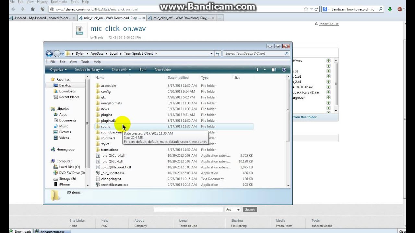This screenshot has width=415, height=233.
Task: Select Homegroup in navigation pane
Action: click(65, 150)
